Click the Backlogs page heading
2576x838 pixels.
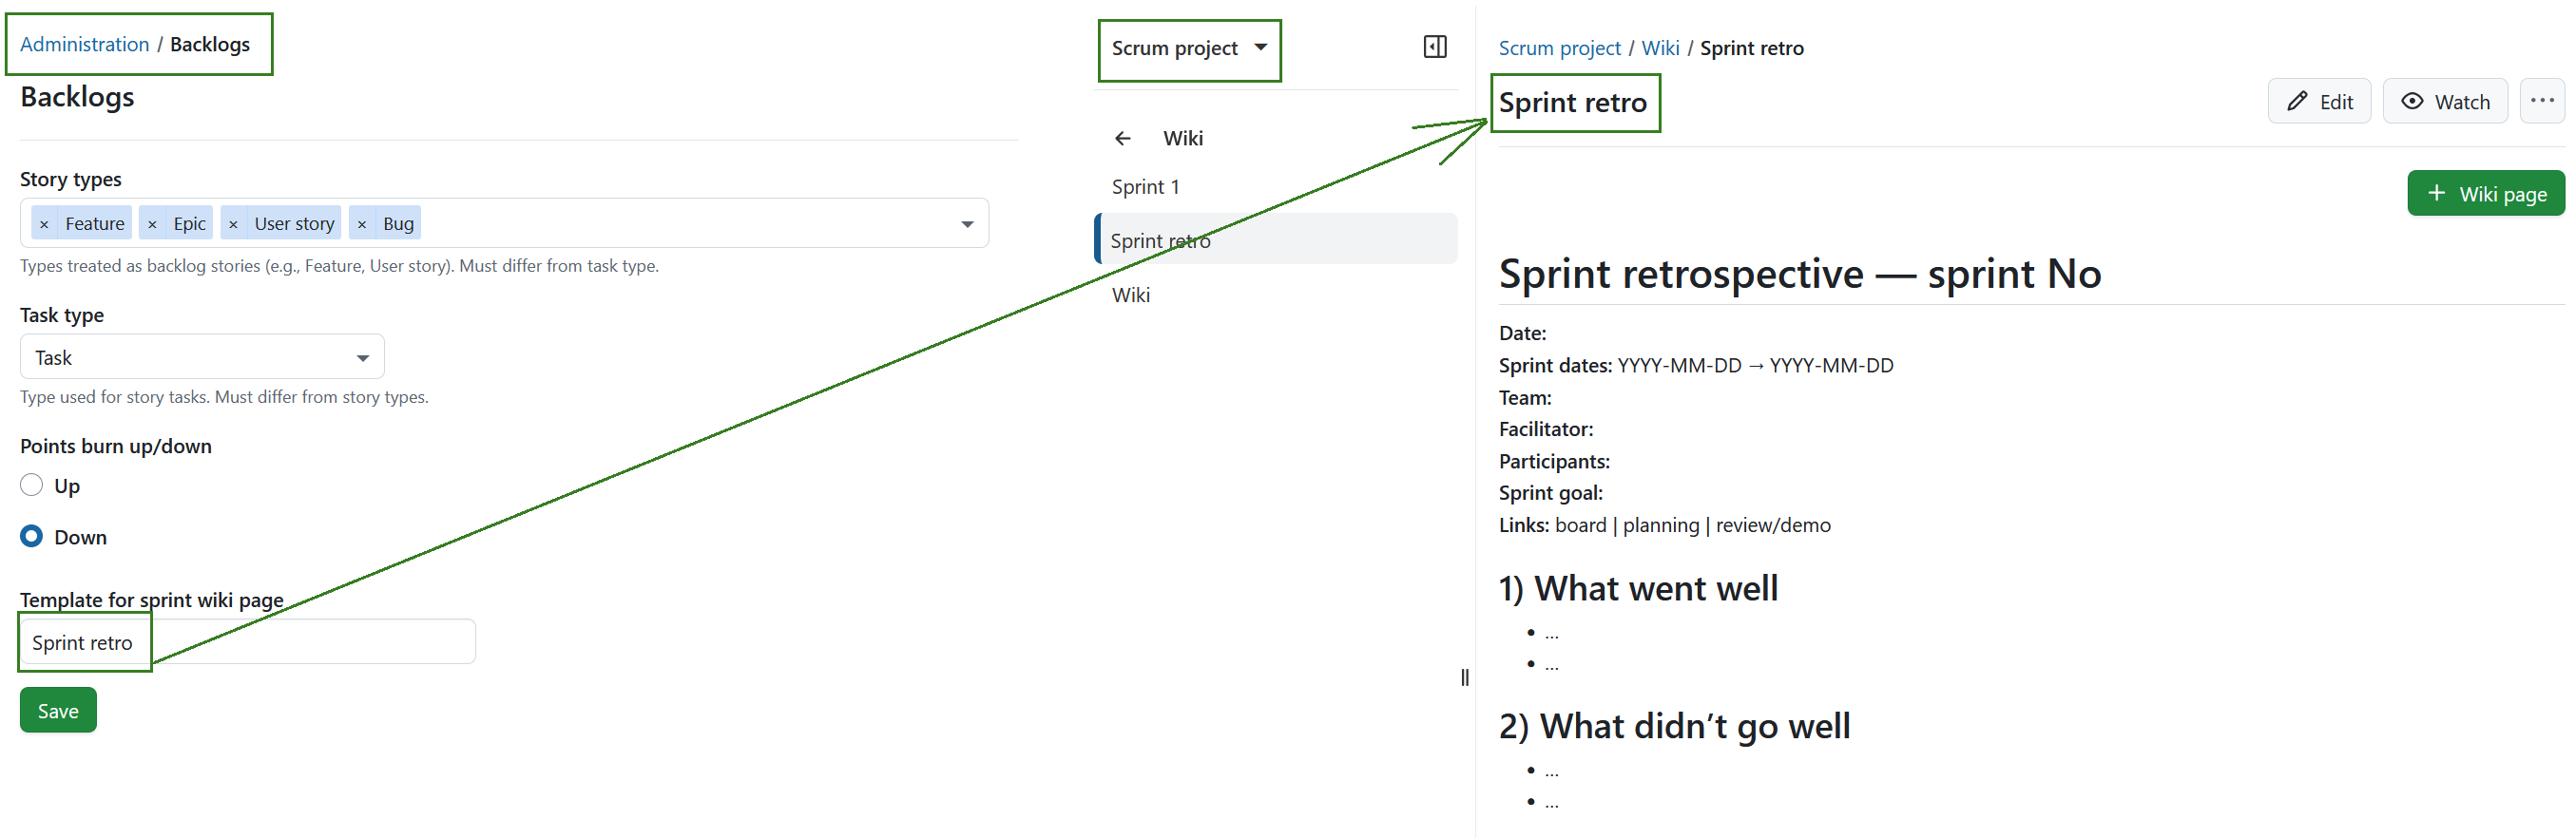pos(77,97)
